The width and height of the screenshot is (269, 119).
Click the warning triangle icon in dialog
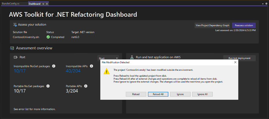point(107,71)
